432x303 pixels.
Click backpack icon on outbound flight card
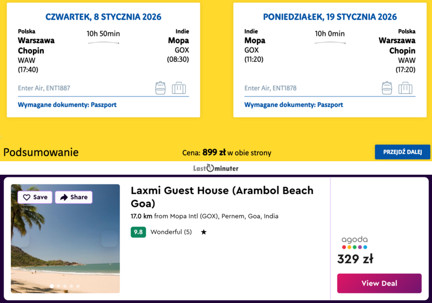[160, 88]
